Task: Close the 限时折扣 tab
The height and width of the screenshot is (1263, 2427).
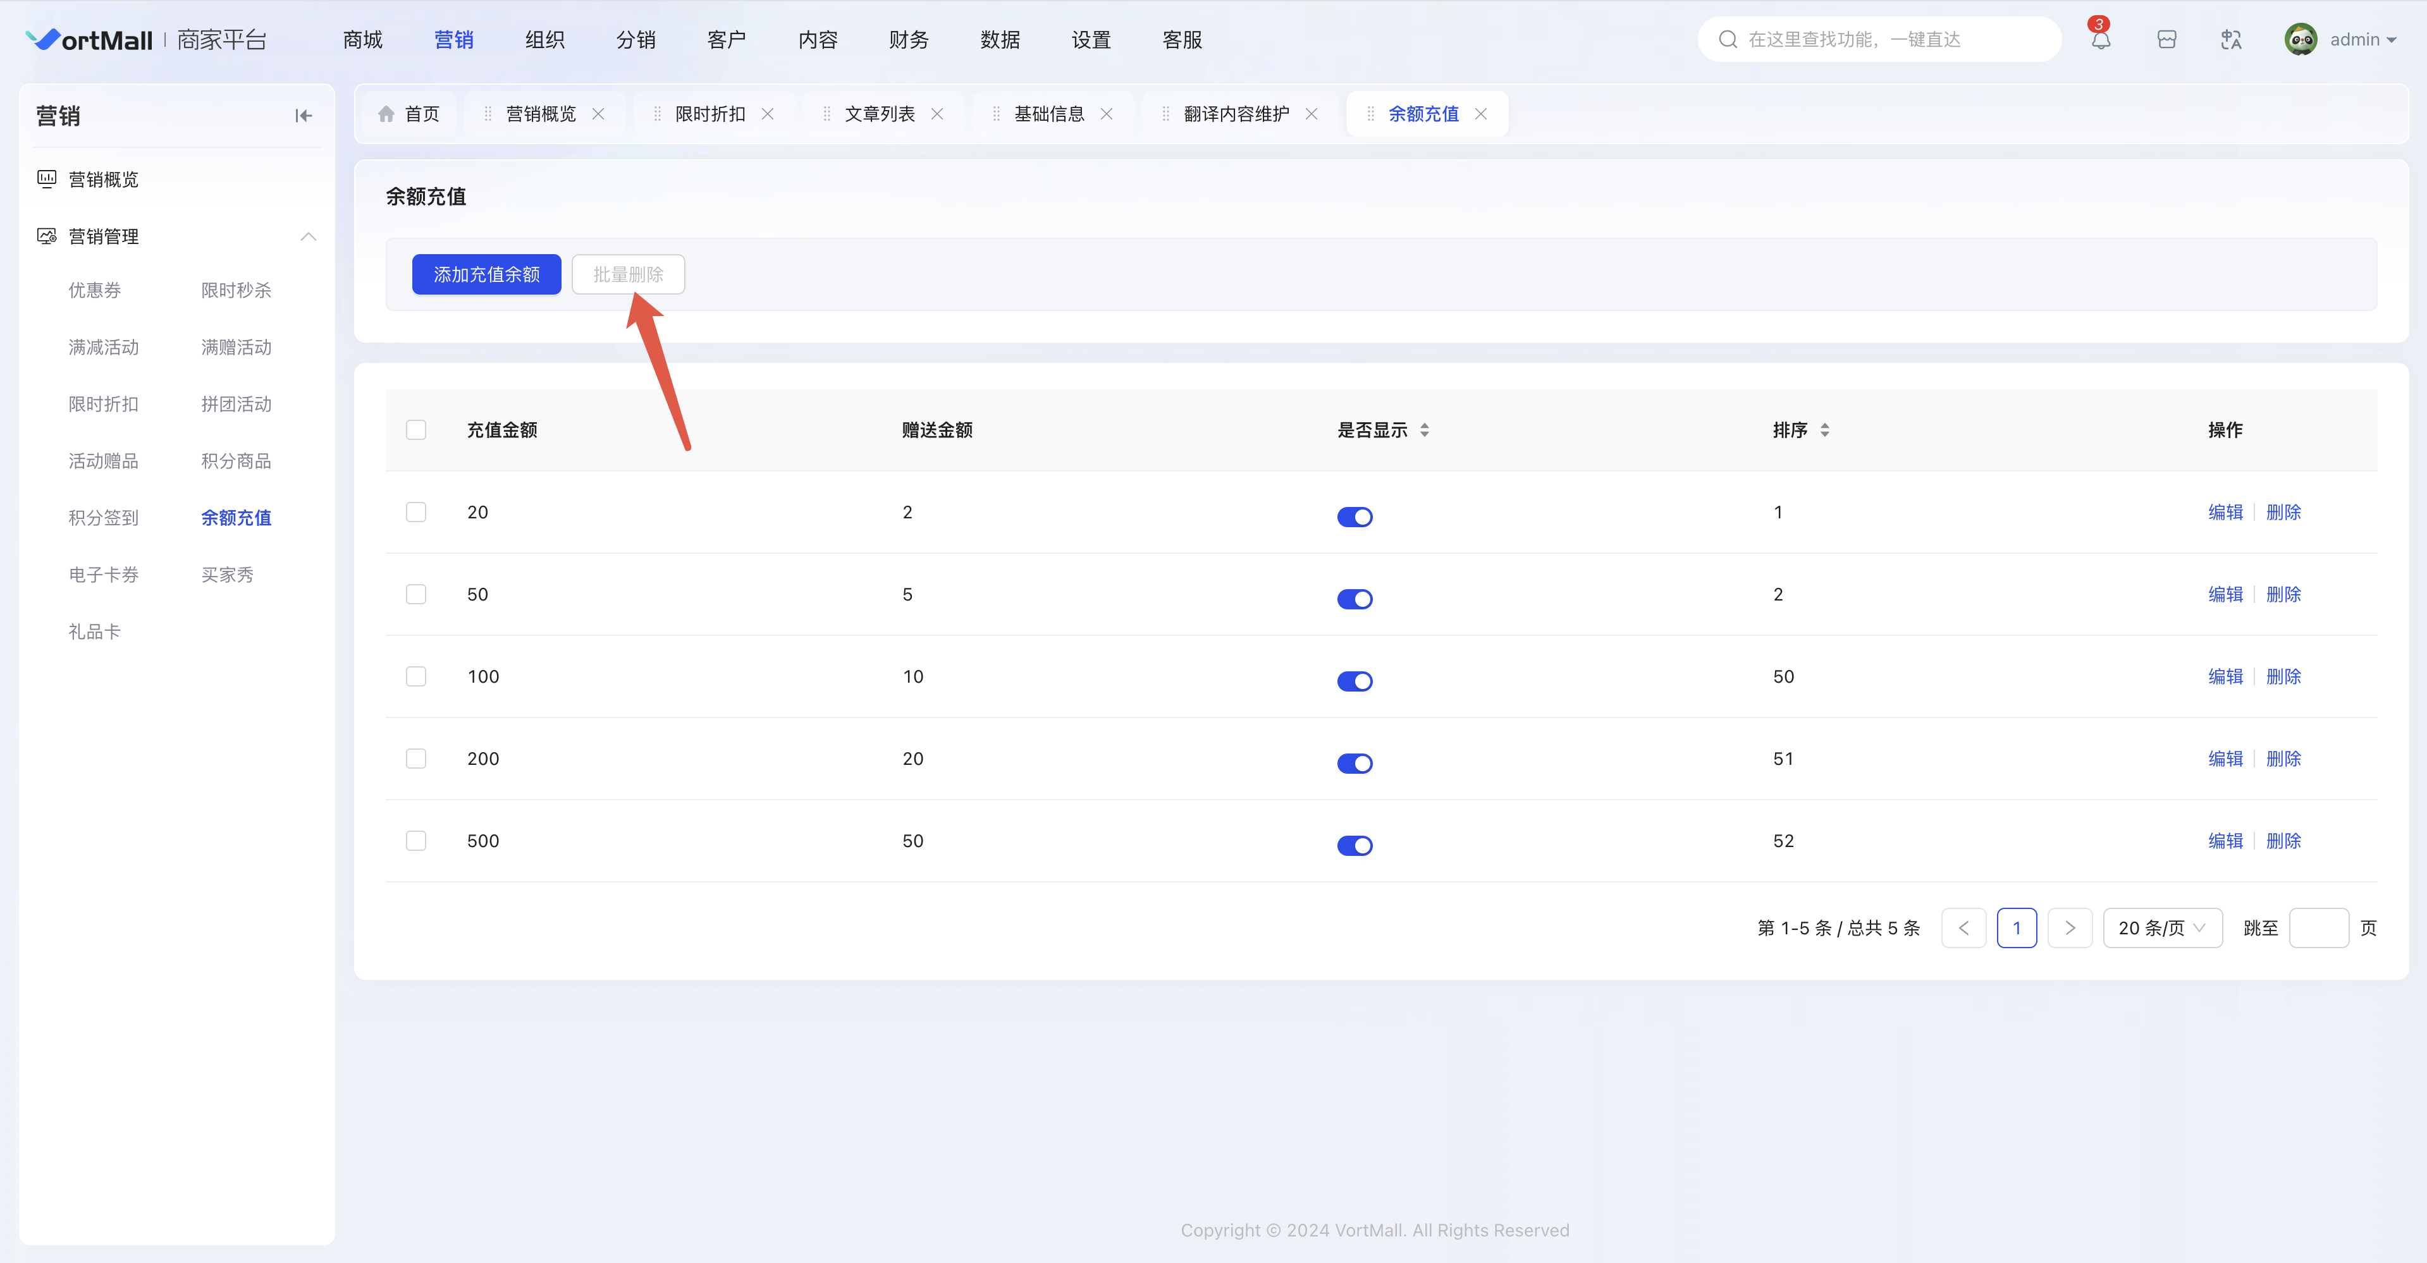Action: 768,114
